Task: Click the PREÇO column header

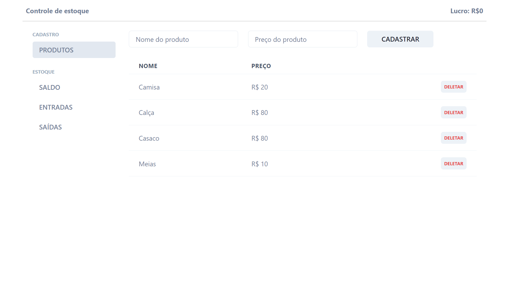Action: point(261,66)
